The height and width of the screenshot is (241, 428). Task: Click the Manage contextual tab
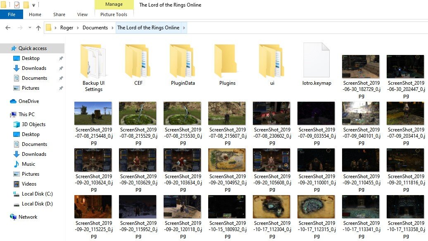point(114,5)
